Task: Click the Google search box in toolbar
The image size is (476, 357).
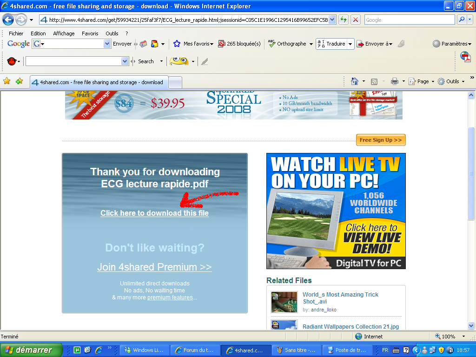Action: coord(409,20)
